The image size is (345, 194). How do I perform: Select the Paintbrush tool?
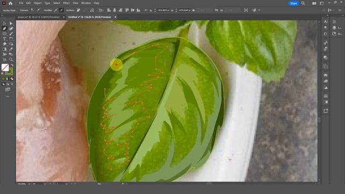[x=11, y=33]
